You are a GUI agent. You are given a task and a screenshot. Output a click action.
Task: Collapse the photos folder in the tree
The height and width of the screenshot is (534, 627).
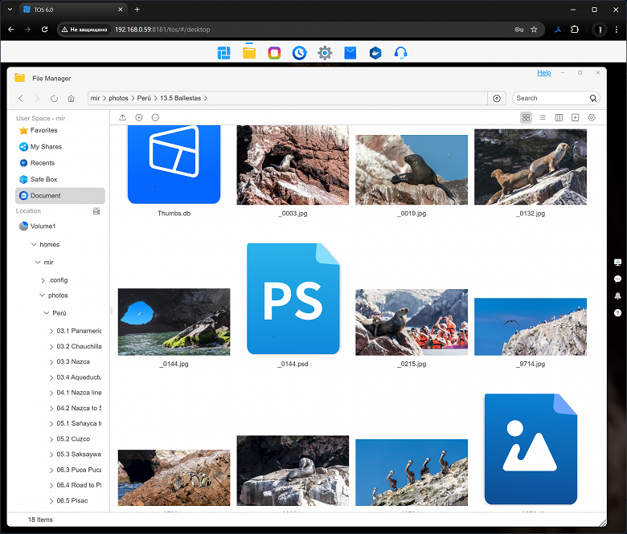click(43, 296)
